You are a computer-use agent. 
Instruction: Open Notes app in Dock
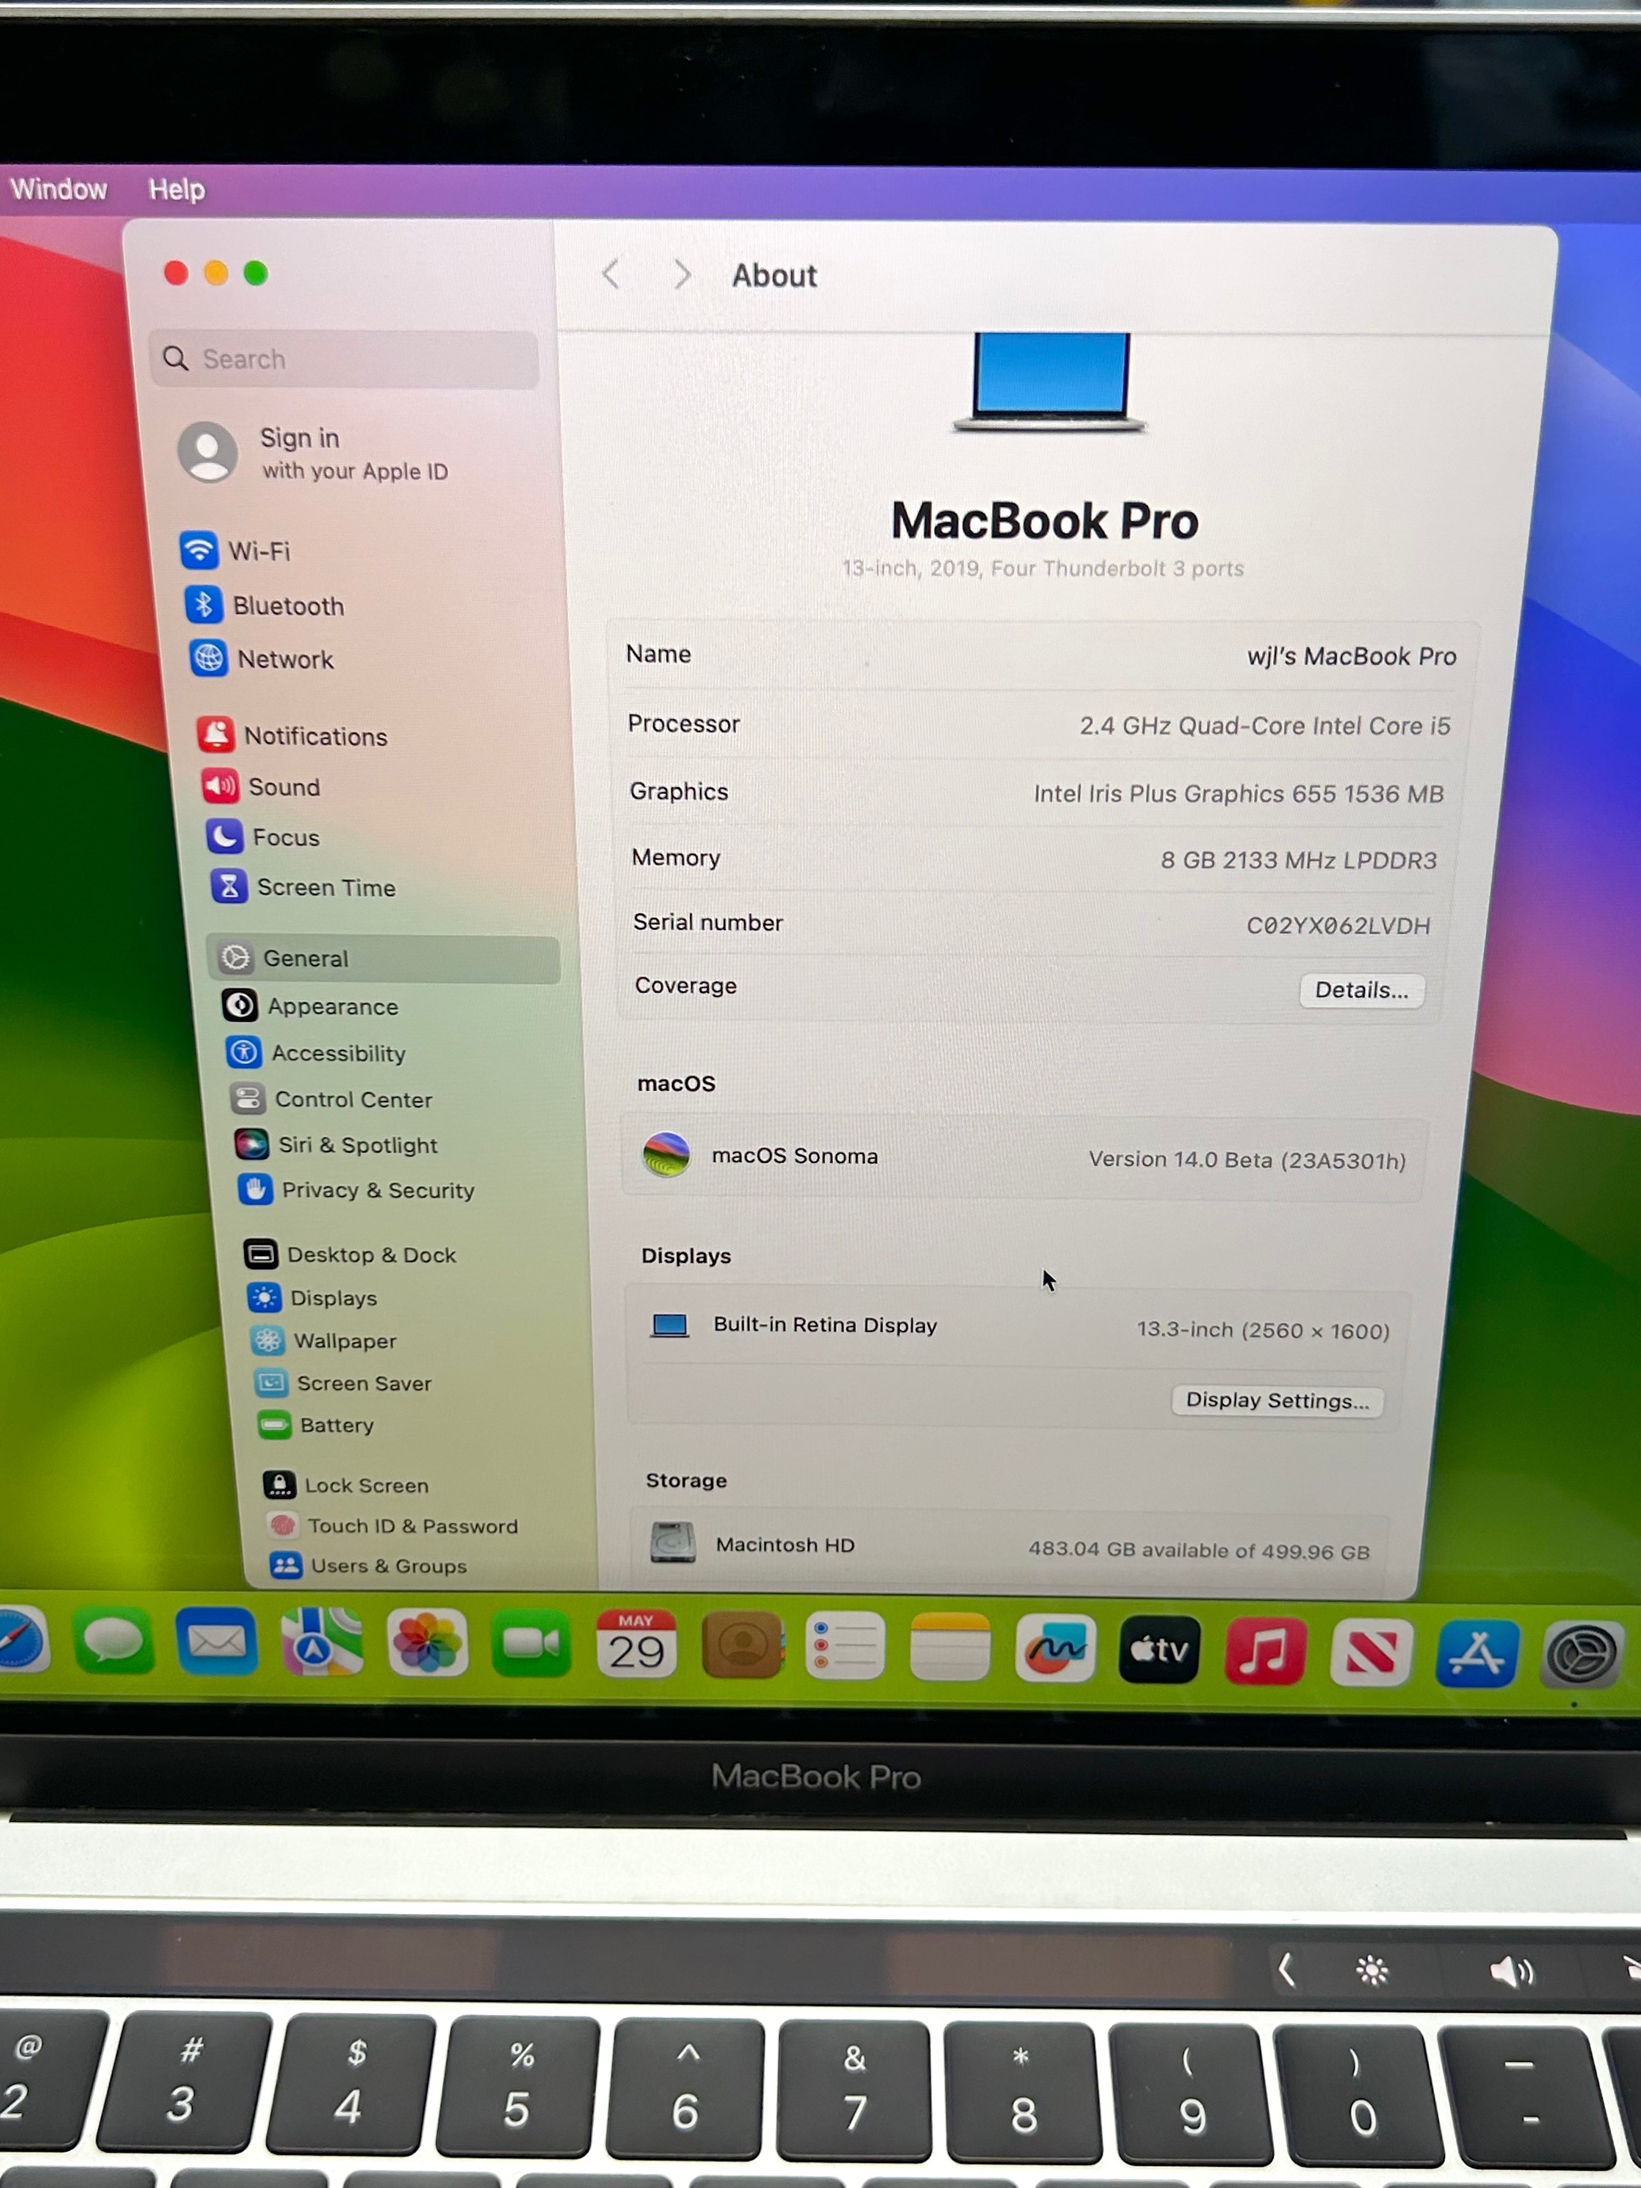(x=951, y=1647)
